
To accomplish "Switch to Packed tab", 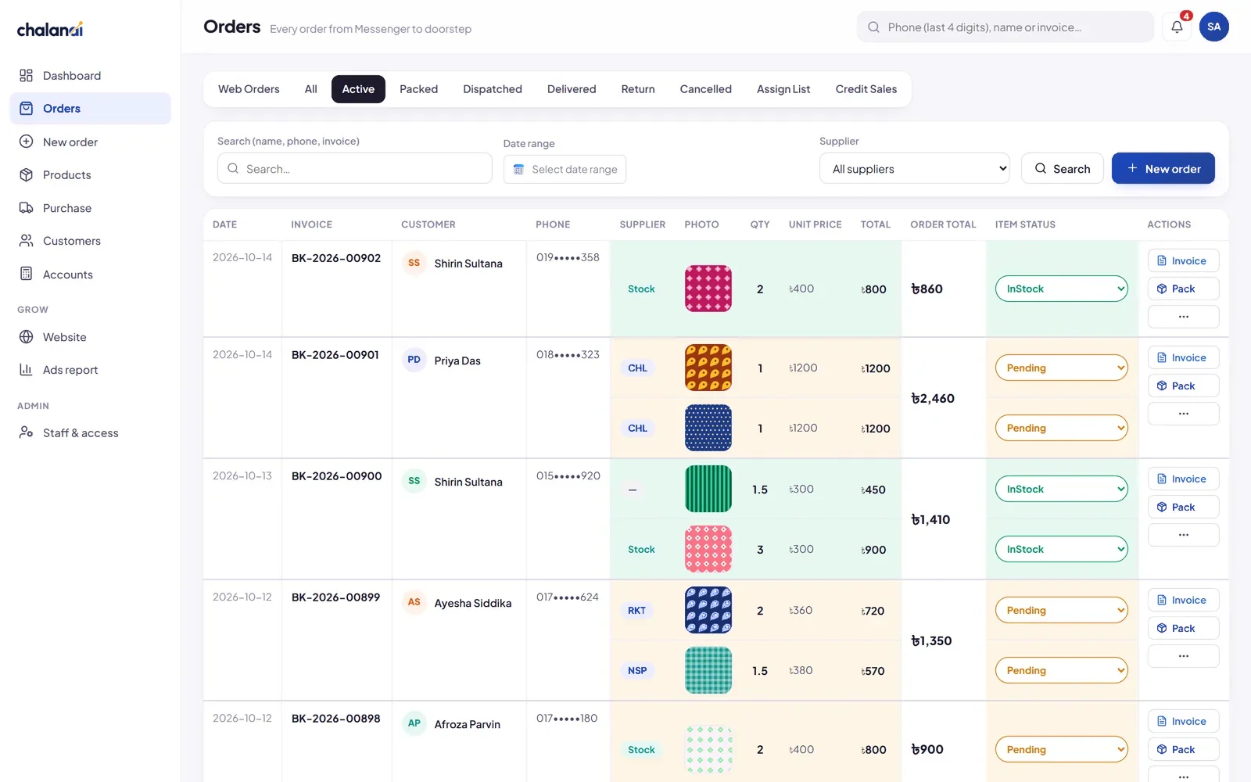I will tap(418, 89).
